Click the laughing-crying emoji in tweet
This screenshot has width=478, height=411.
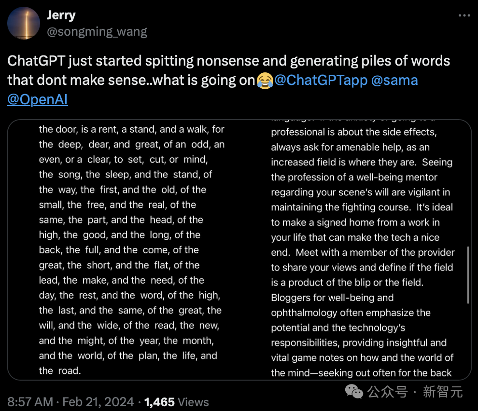(x=265, y=81)
